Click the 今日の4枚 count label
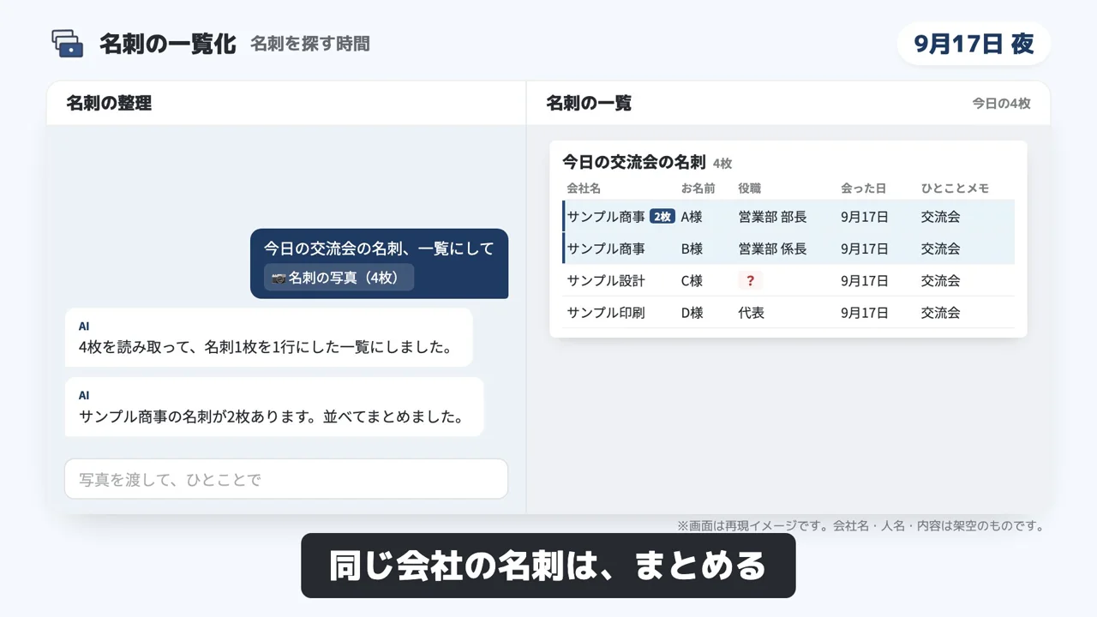The image size is (1097, 617). 1001,103
